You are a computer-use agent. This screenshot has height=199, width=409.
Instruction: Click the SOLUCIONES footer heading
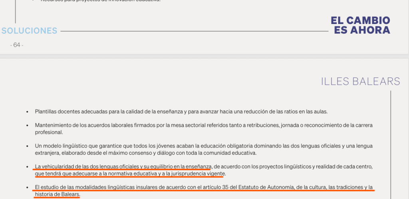29,31
